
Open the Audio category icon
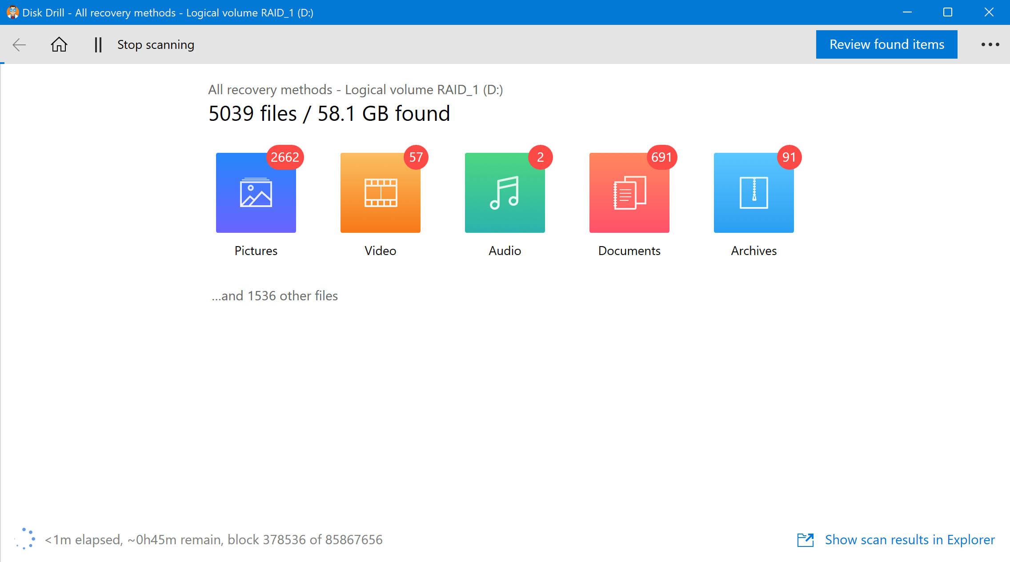tap(505, 192)
